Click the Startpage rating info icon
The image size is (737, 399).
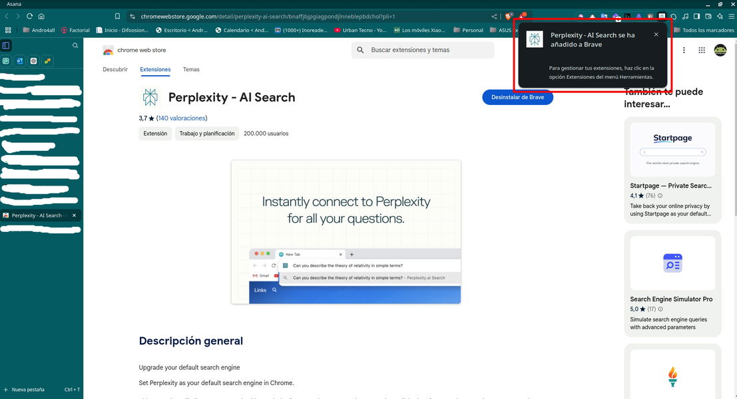tap(660, 196)
